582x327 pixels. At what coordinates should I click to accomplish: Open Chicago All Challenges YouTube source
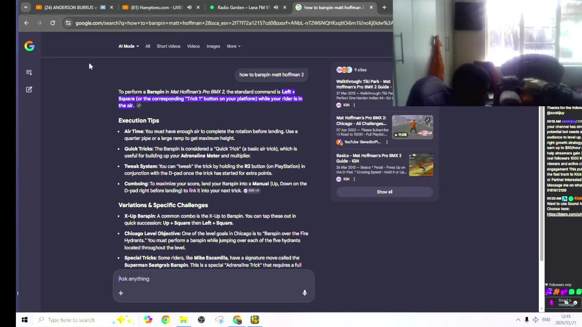pyautogui.click(x=361, y=120)
